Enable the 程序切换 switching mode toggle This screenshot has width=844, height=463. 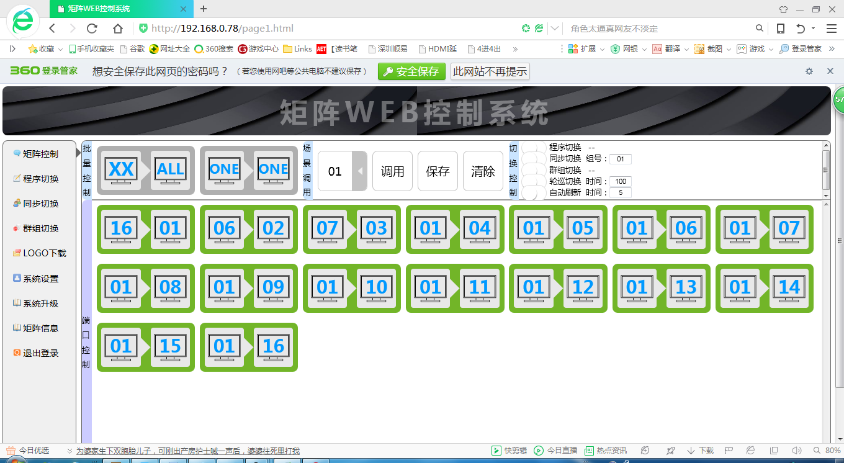(532, 147)
